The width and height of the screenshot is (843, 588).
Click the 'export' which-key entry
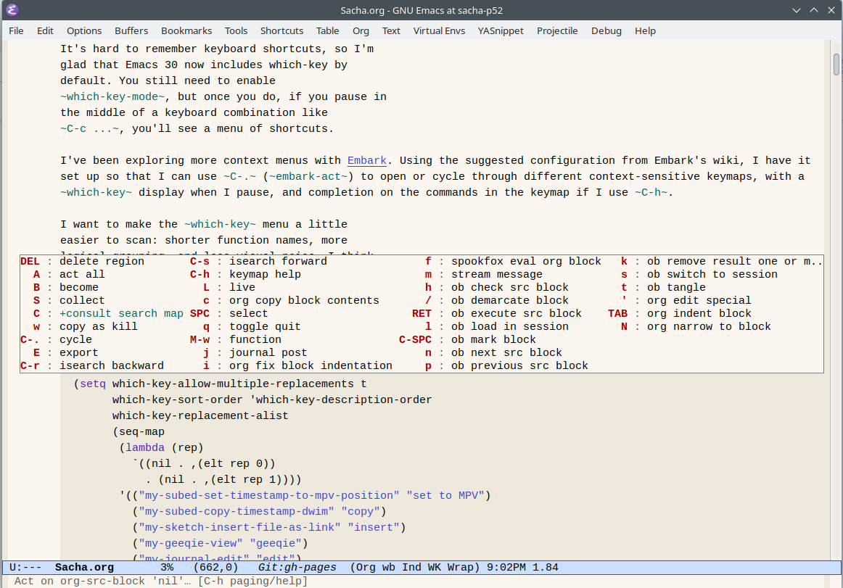coord(79,352)
